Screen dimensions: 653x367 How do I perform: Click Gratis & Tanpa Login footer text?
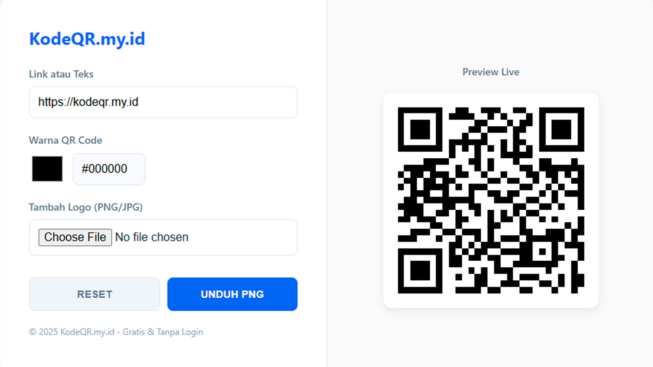(x=163, y=332)
